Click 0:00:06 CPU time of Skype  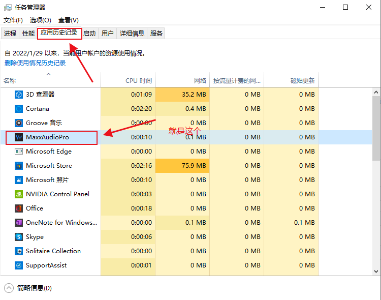point(141,237)
